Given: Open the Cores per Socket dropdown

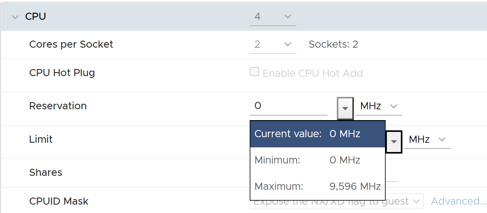Looking at the screenshot, I should [272, 45].
